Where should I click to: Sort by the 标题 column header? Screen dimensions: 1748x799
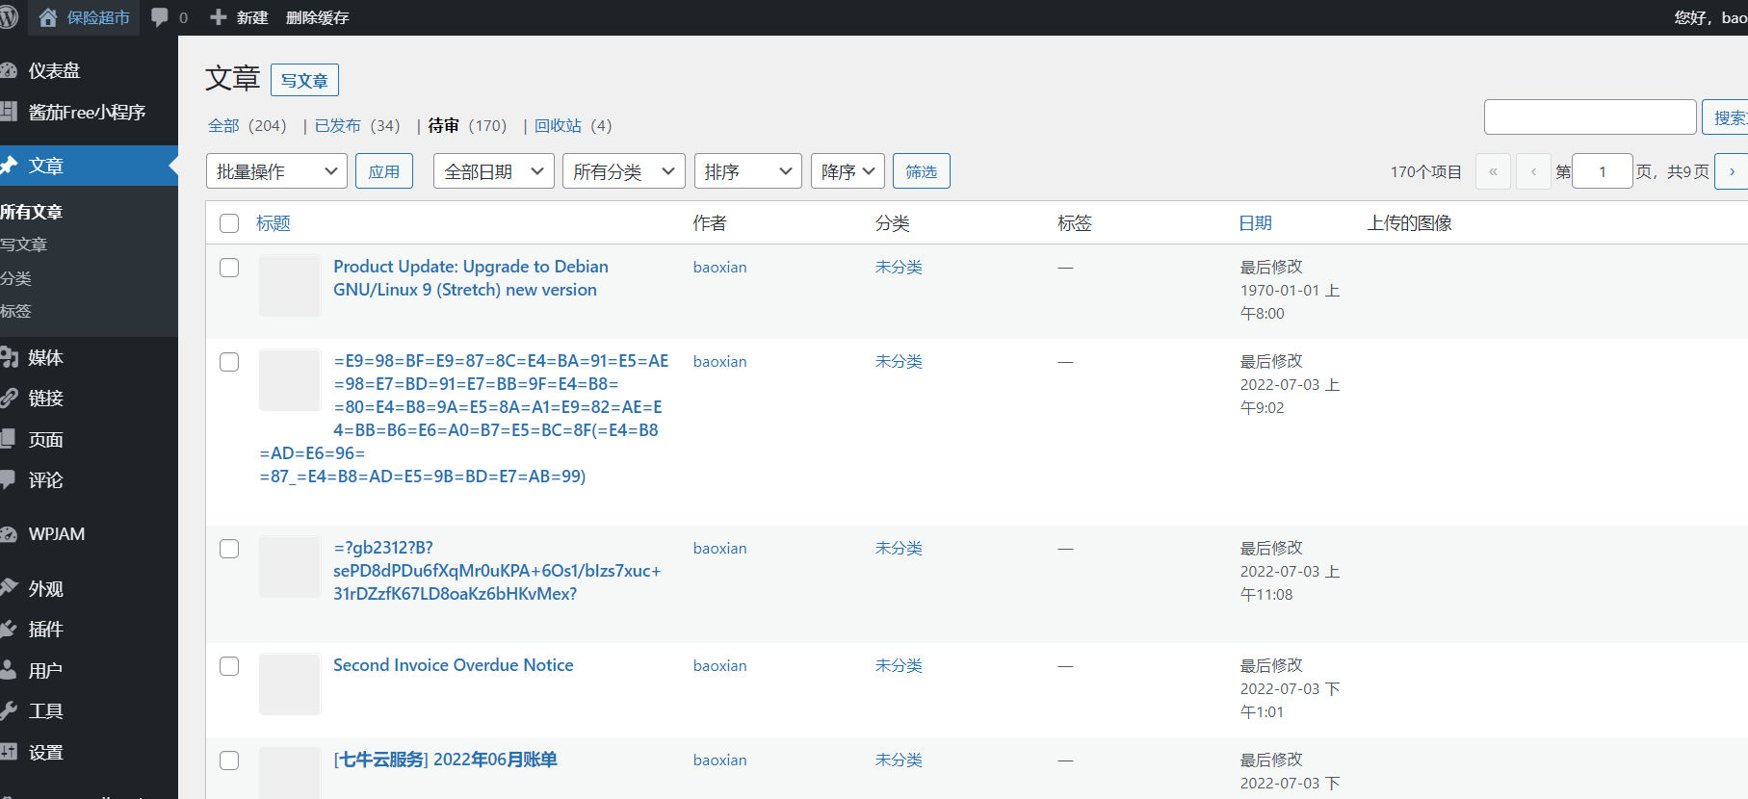click(x=274, y=223)
